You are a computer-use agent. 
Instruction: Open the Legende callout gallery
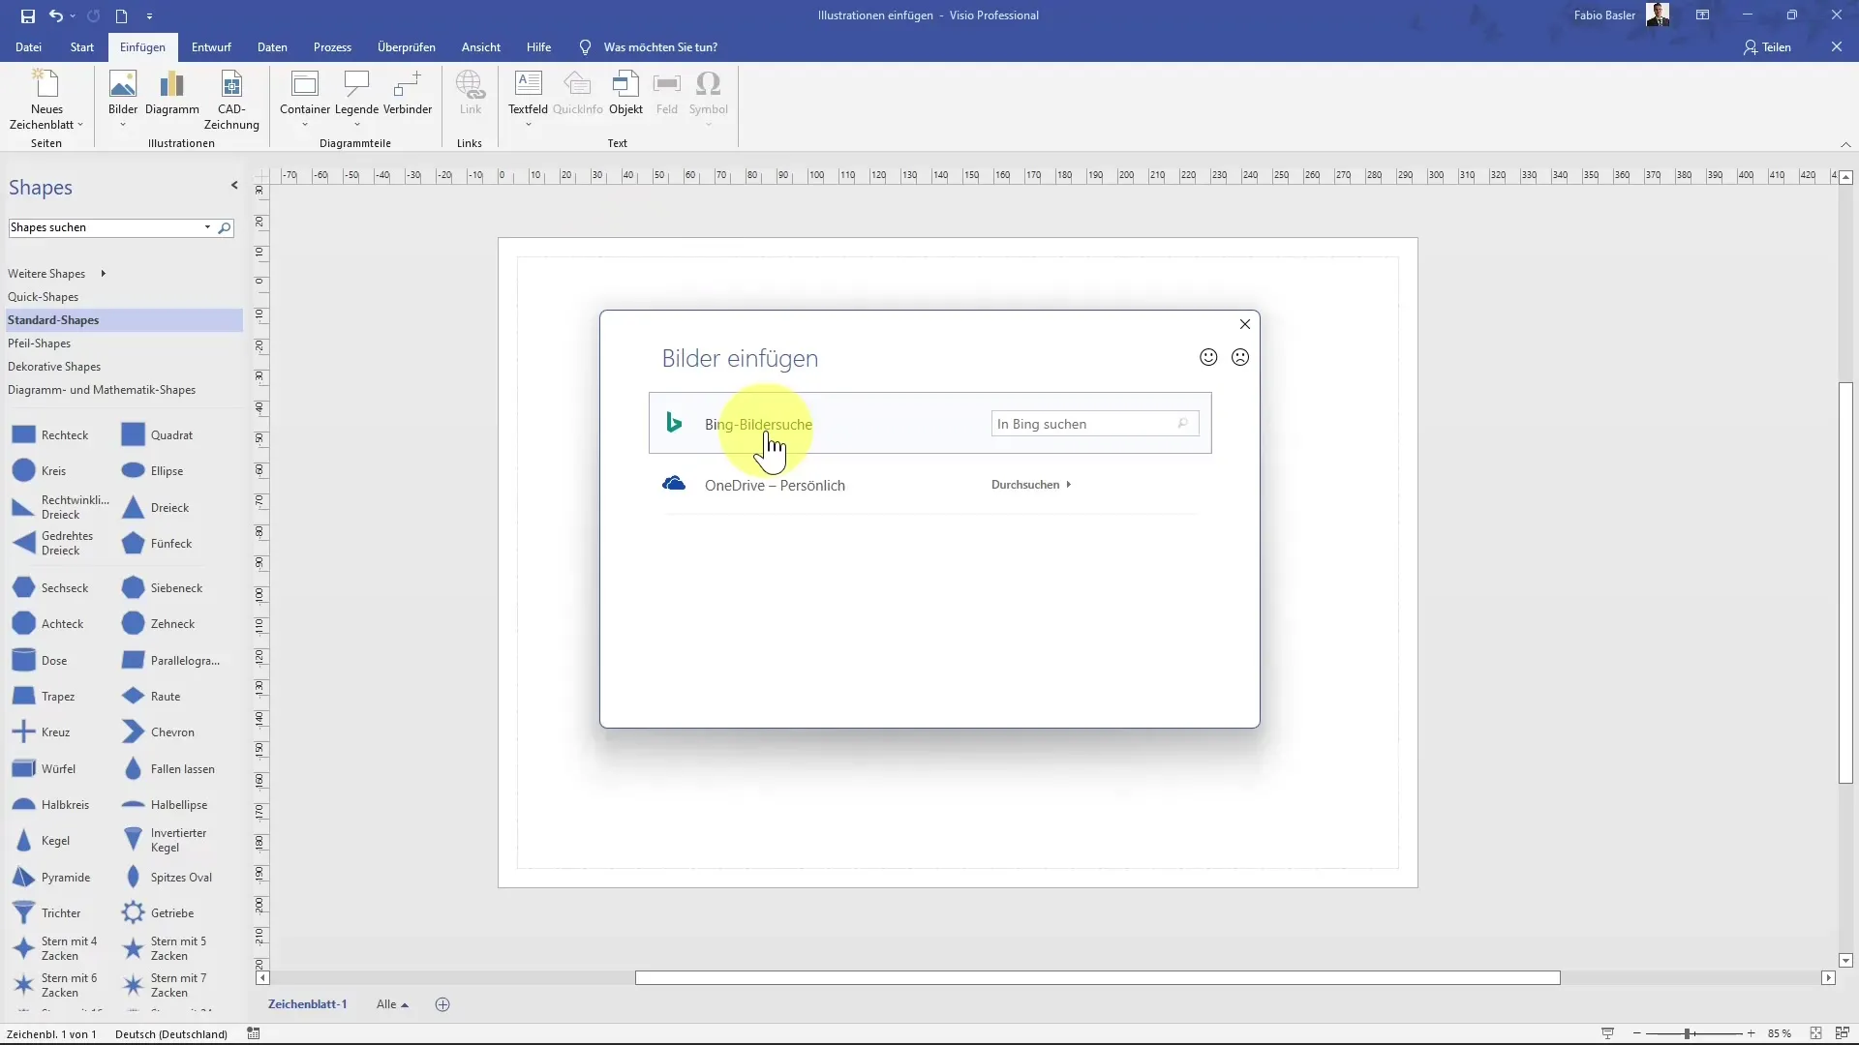(x=356, y=97)
